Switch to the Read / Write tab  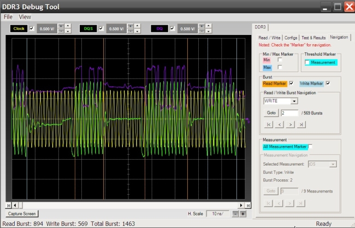tap(269, 38)
